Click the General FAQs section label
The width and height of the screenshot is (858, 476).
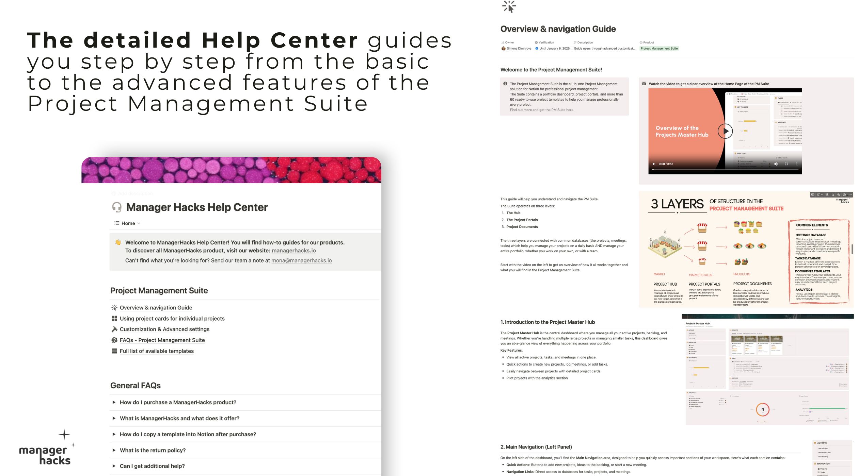coord(136,385)
